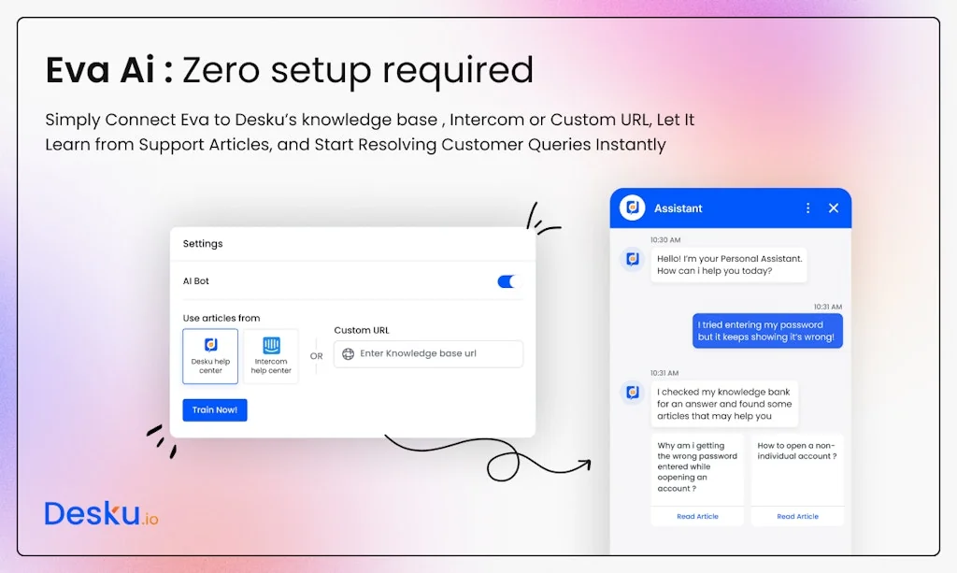The height and width of the screenshot is (573, 957).
Task: Select Intercom help center as article source
Action: click(271, 355)
